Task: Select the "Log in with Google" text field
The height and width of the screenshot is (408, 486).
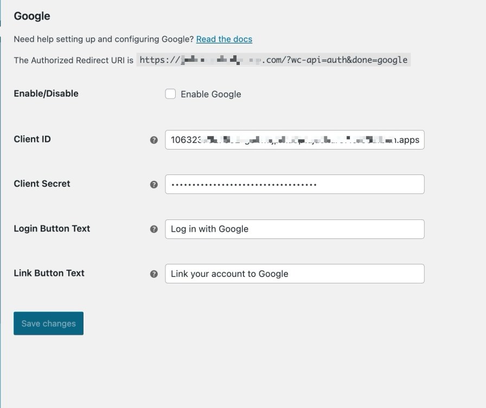Action: 295,229
